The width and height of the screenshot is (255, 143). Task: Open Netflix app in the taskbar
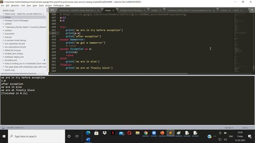point(113,133)
